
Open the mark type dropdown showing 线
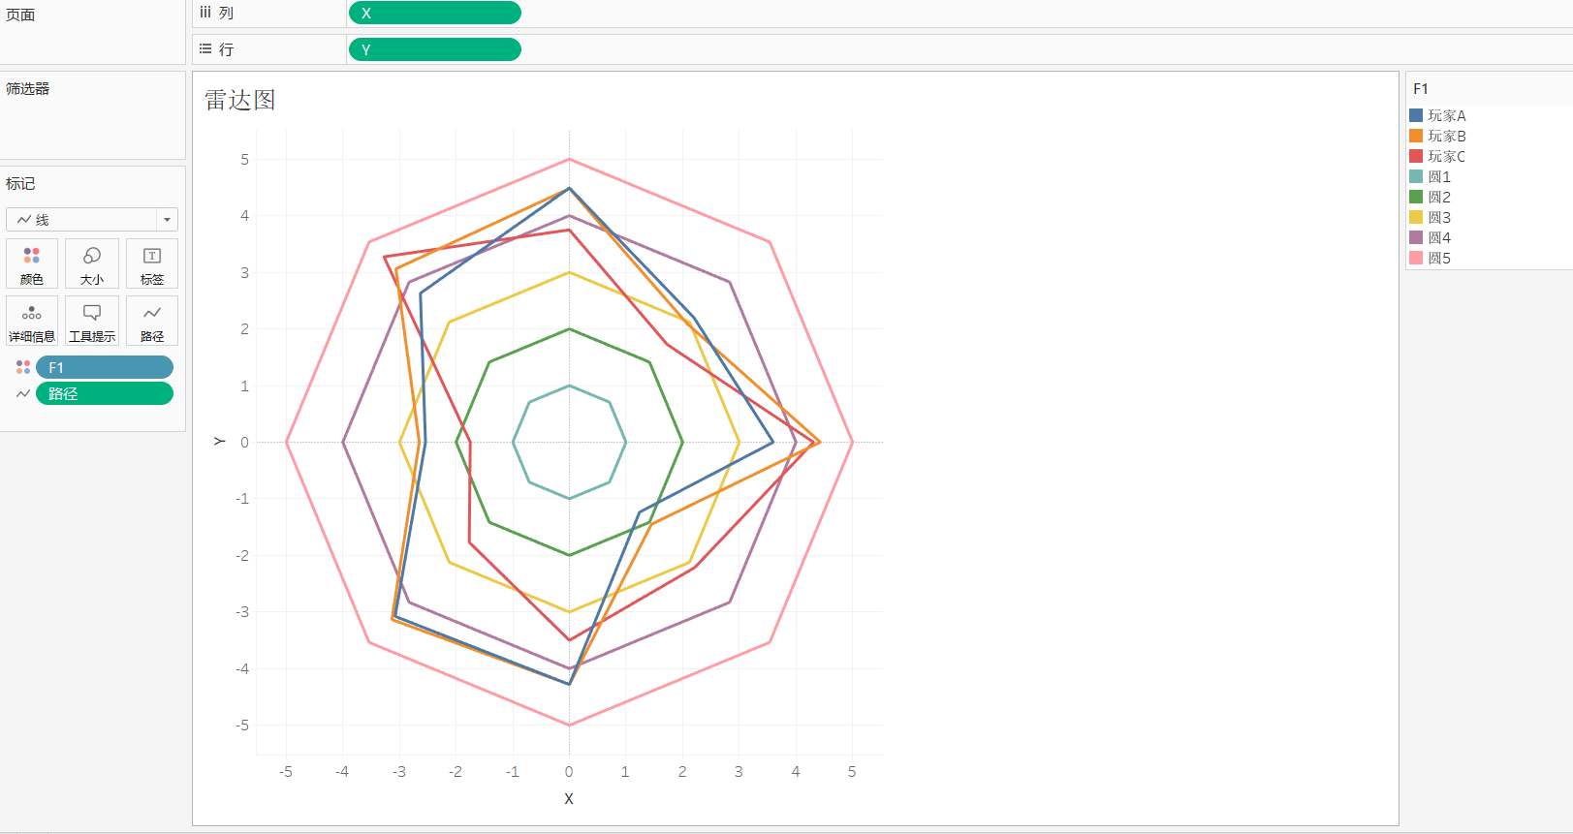coord(92,220)
